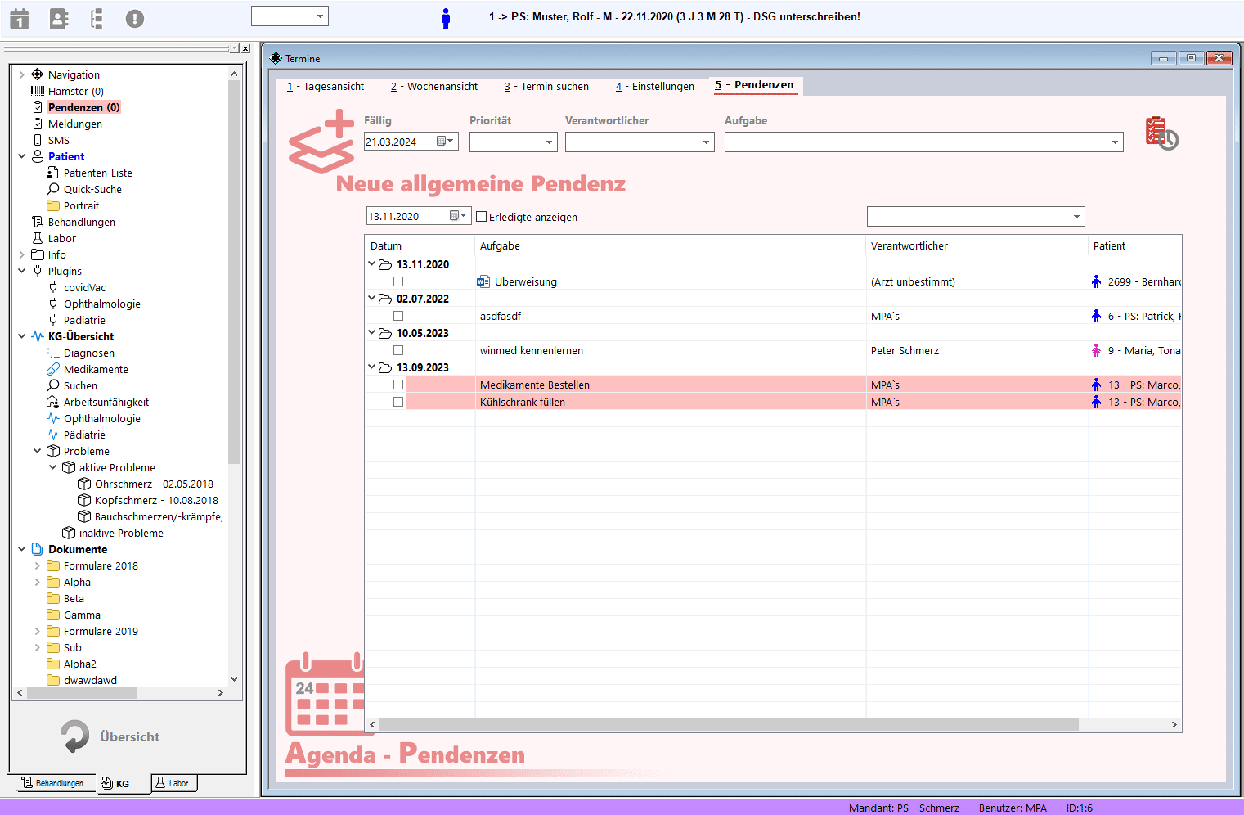Select Pendenzen (0) in navigation tree

click(83, 107)
